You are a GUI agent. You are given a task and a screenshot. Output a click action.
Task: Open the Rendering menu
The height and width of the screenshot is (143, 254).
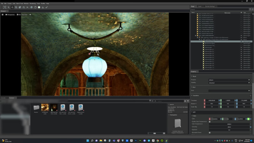click(x=33, y=3)
